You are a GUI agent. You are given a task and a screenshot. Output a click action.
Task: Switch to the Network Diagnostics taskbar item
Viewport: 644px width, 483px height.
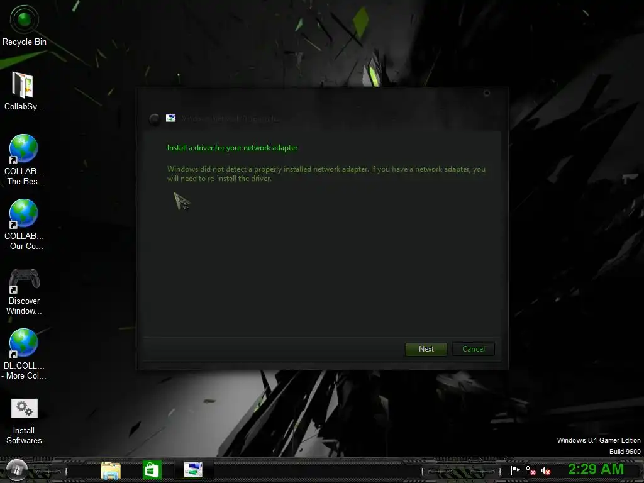193,469
